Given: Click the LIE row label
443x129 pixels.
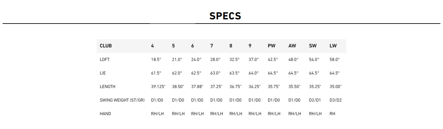Looking at the screenshot, I should (103, 73).
